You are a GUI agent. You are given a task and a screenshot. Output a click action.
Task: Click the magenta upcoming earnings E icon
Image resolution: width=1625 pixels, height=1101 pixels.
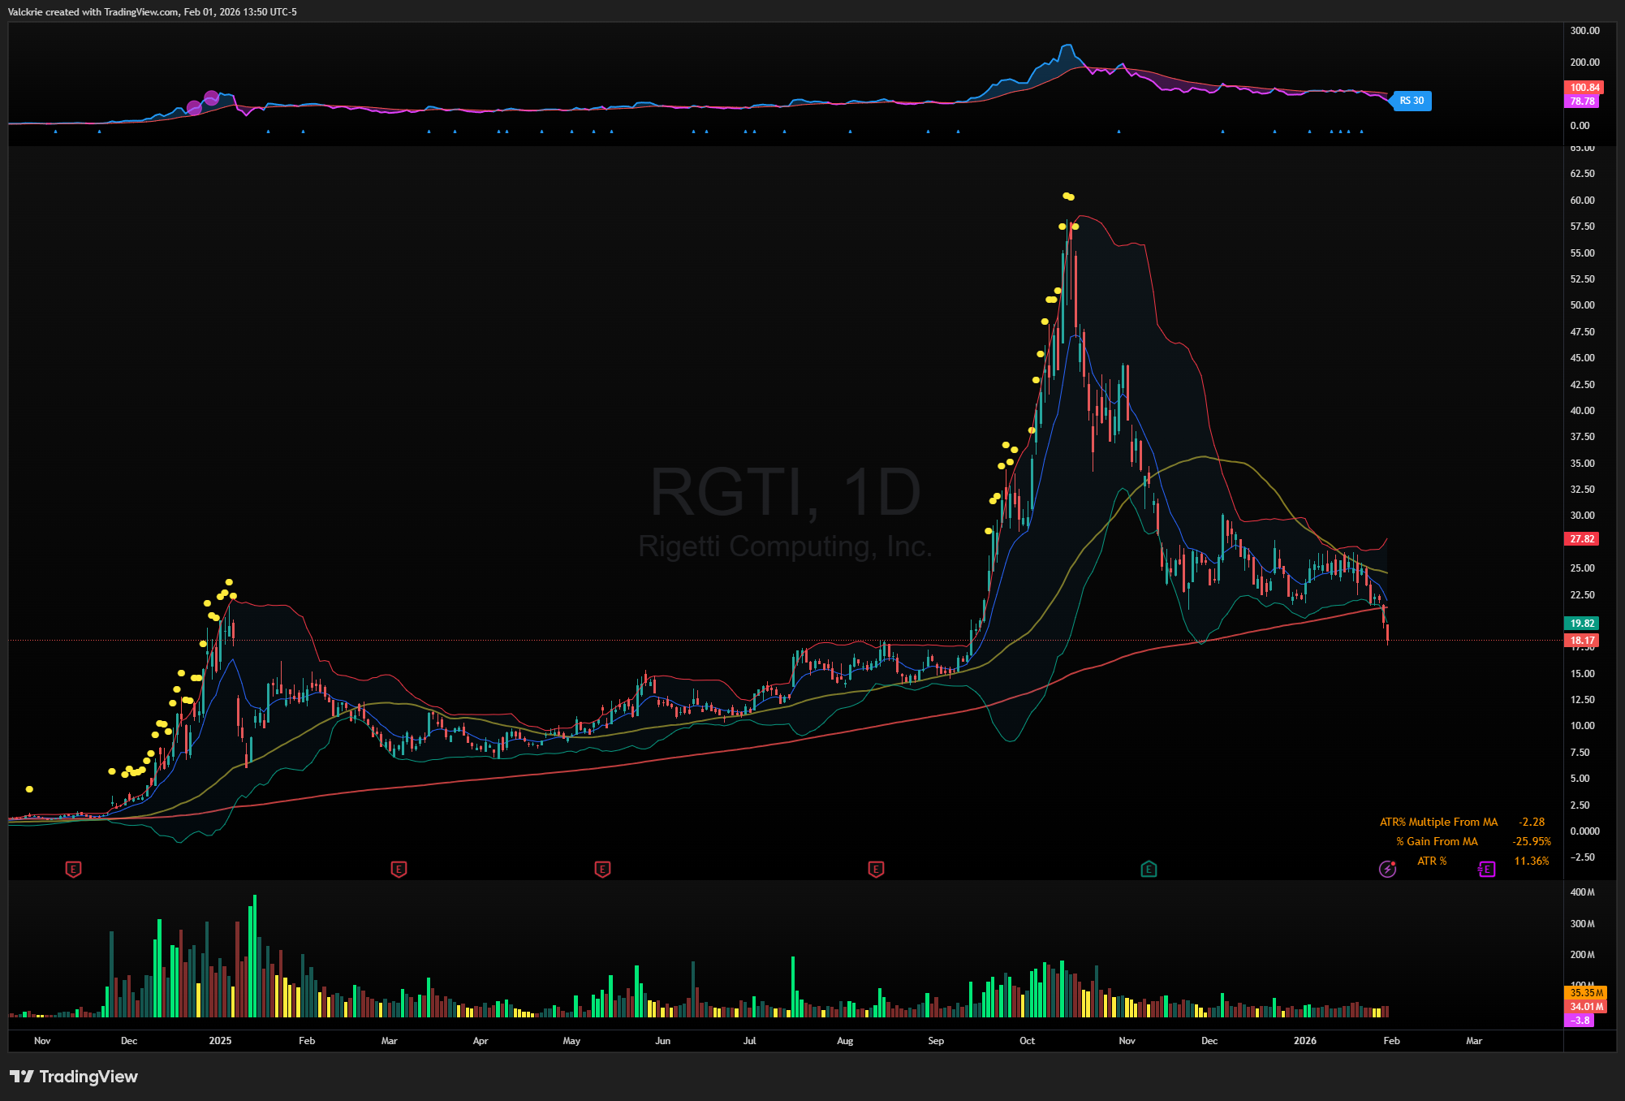(1486, 870)
